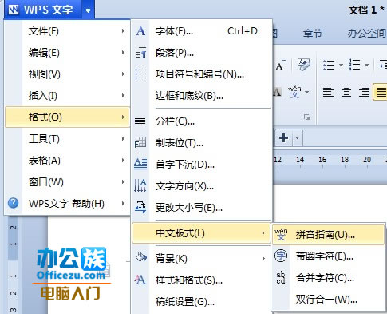This screenshot has width=387, height=314.
Task: Click the ribbon bullet list icon
Action: coord(329,65)
